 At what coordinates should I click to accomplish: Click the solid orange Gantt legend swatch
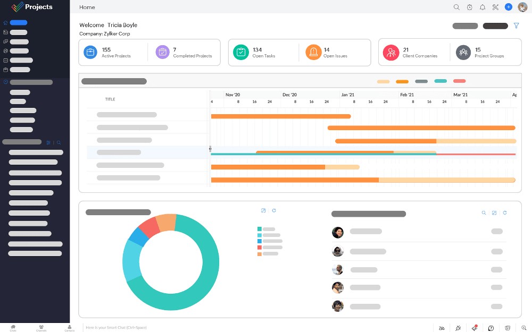[x=402, y=81]
